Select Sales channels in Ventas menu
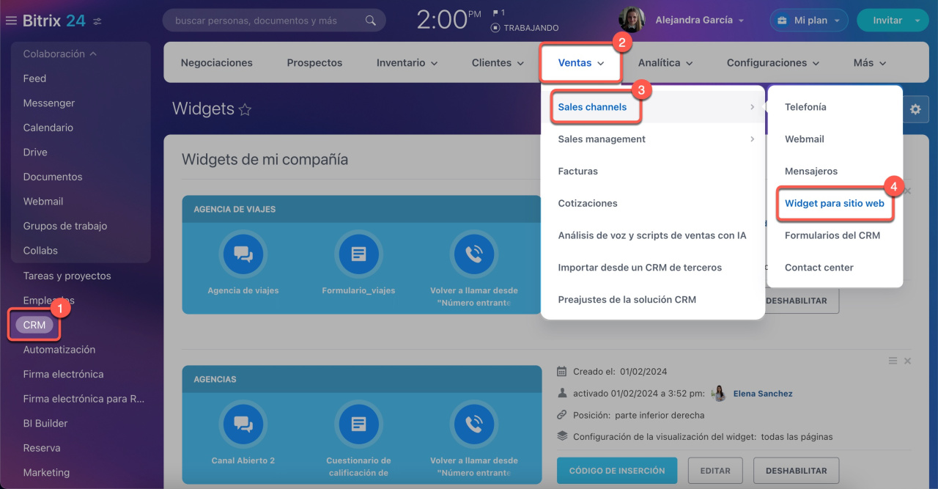Viewport: 938px width, 489px height. (x=653, y=107)
